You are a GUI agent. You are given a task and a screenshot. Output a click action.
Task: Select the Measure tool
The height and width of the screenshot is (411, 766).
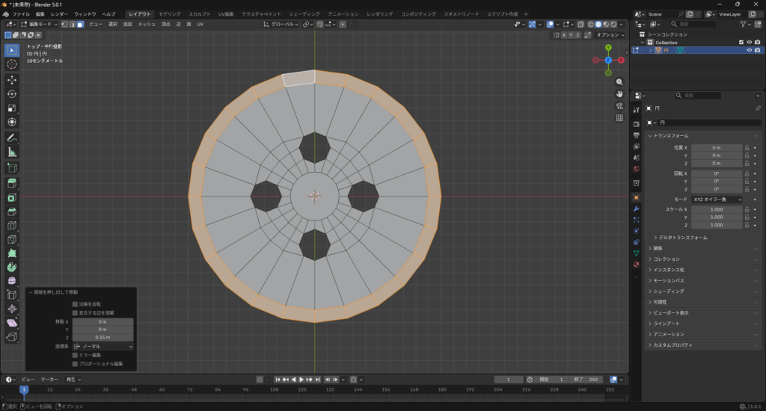pos(12,152)
